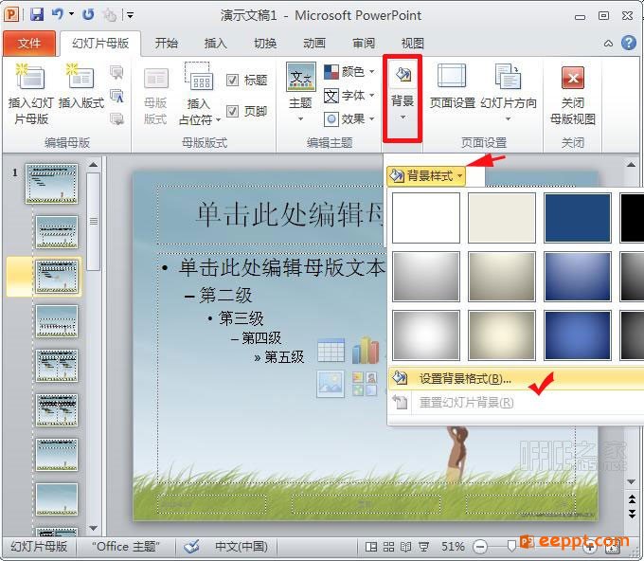Switch to the 视图 tab
Viewport: 644px width, 561px height.
412,44
